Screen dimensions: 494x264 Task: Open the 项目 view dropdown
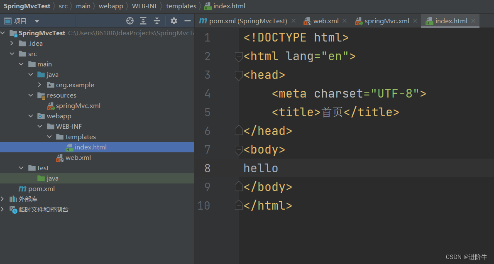tap(37, 21)
